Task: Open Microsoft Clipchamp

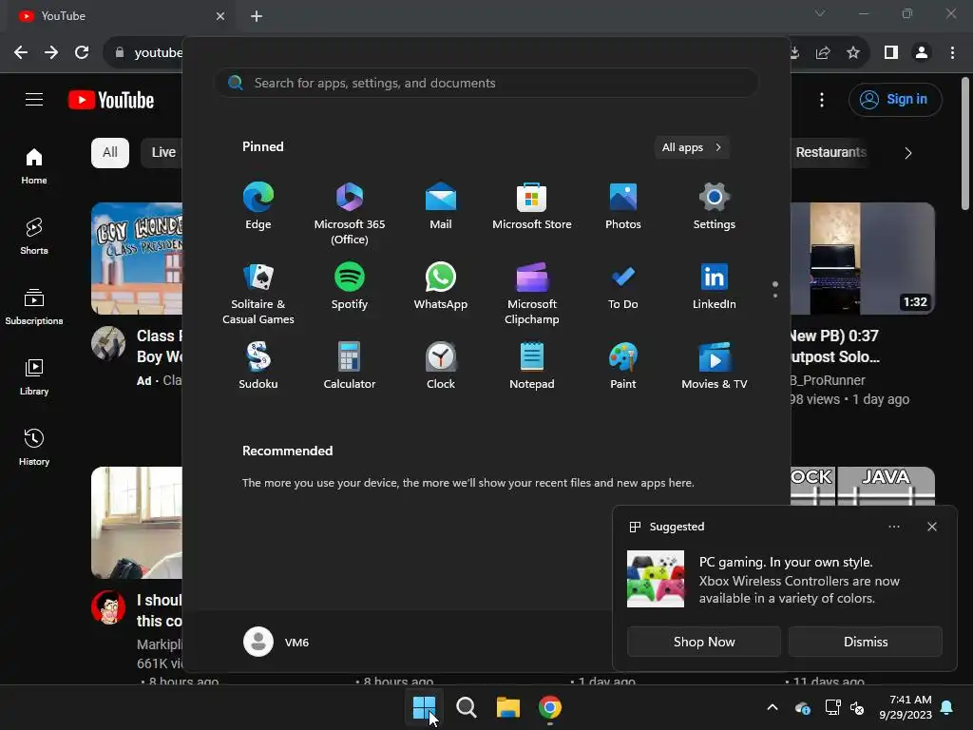Action: pos(532,293)
